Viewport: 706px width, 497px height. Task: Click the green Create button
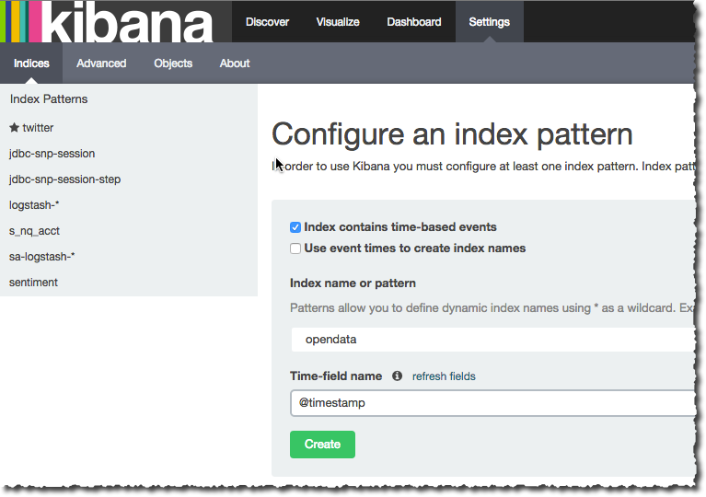(322, 445)
